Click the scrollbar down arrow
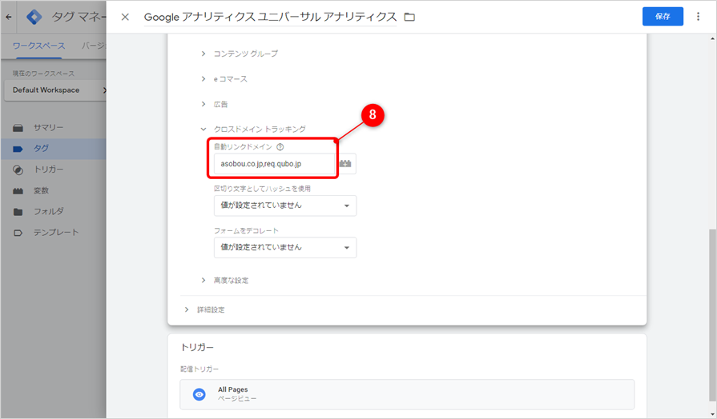The width and height of the screenshot is (717, 419). coord(712,414)
